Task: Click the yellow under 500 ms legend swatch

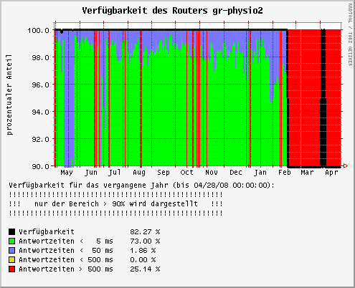Action: (11, 259)
